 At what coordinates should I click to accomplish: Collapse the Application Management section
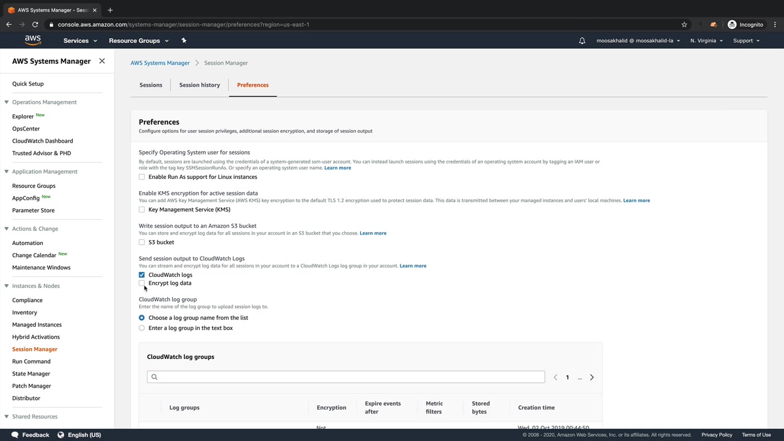coord(7,171)
